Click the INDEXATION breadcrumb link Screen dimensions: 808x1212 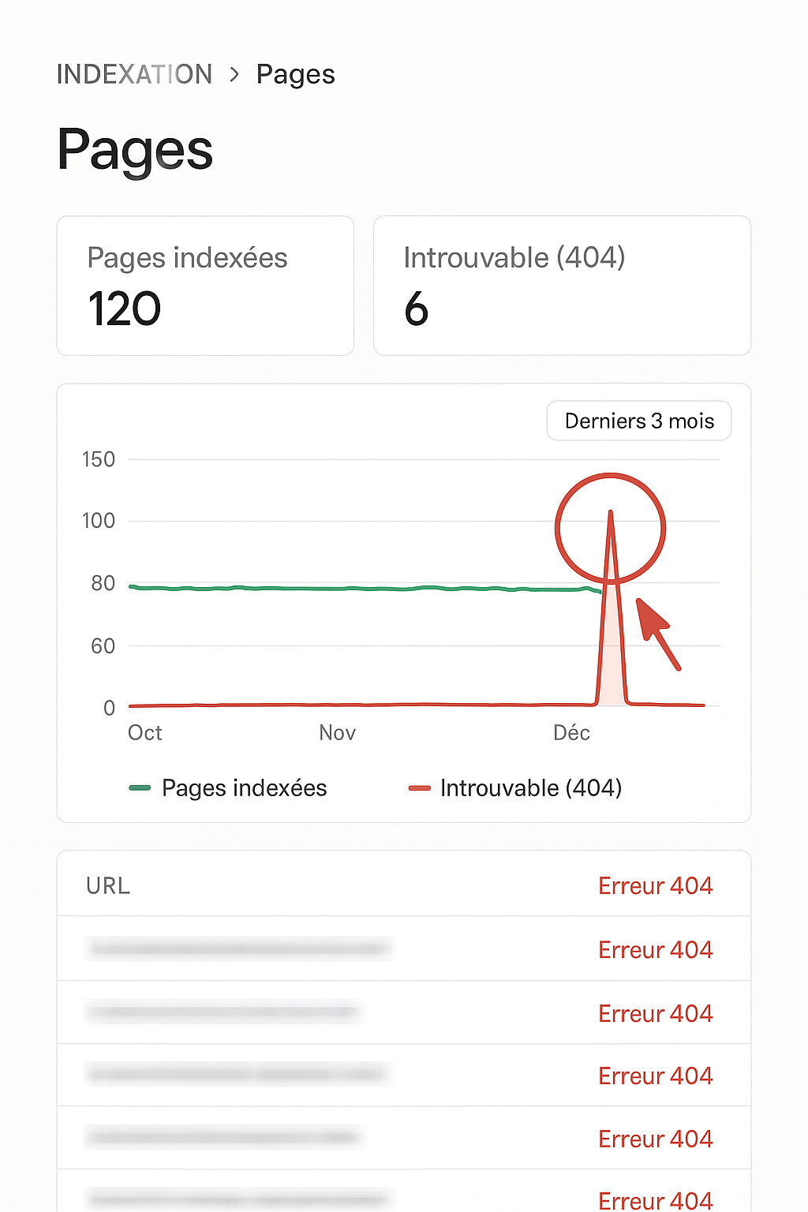pos(134,74)
